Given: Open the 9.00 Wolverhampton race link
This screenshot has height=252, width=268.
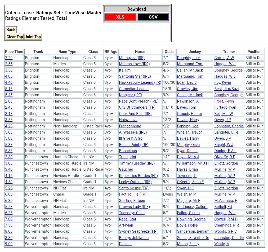Looking at the screenshot, I should click(9, 244).
